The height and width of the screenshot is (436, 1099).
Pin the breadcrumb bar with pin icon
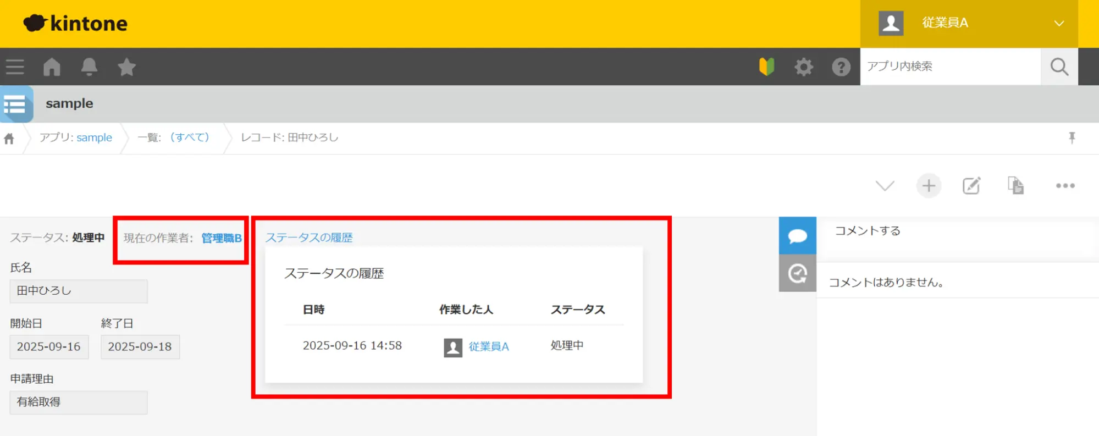pos(1072,137)
